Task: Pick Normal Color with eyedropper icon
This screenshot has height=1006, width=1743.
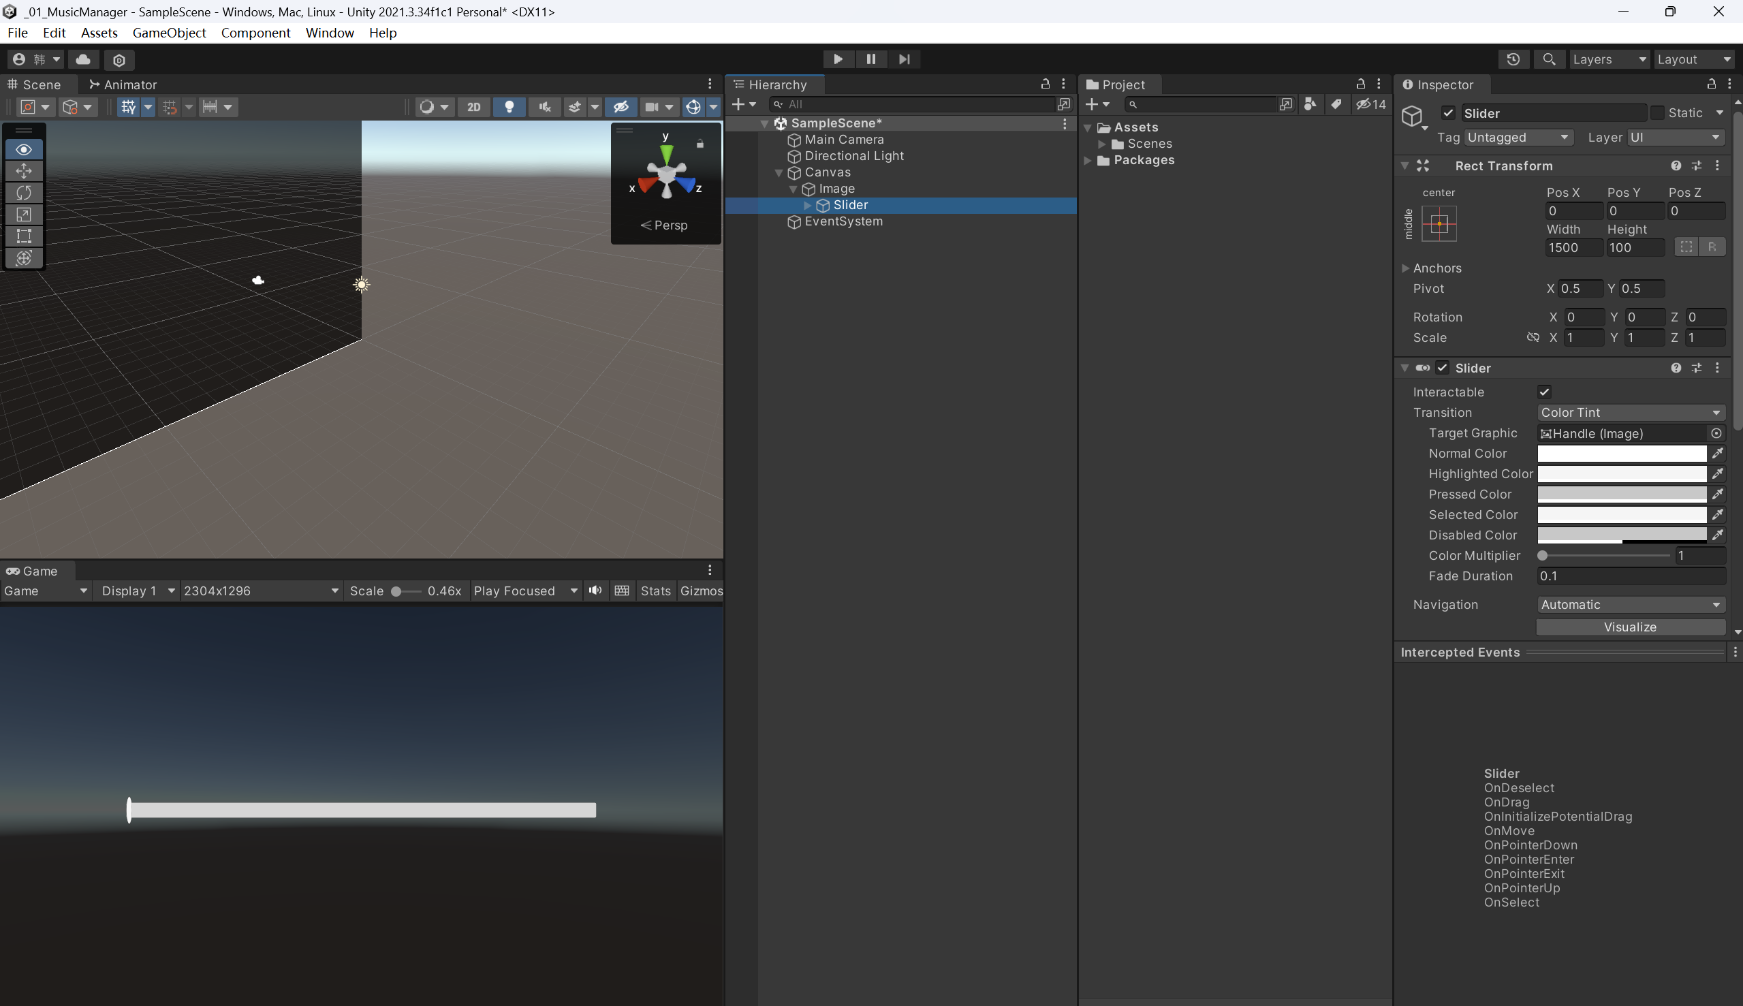Action: (1716, 454)
